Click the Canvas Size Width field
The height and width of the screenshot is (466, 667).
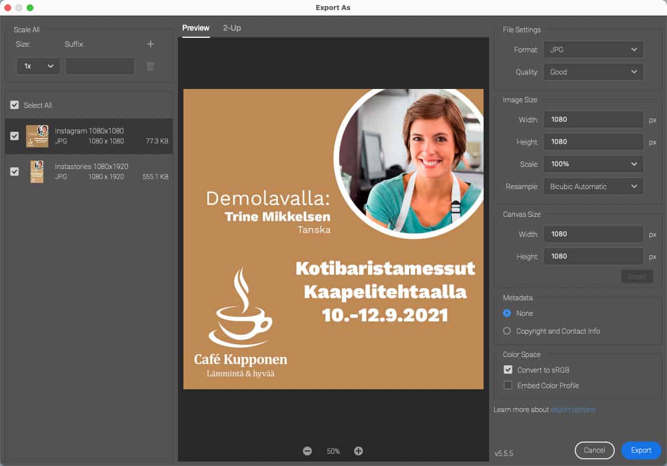coord(593,234)
